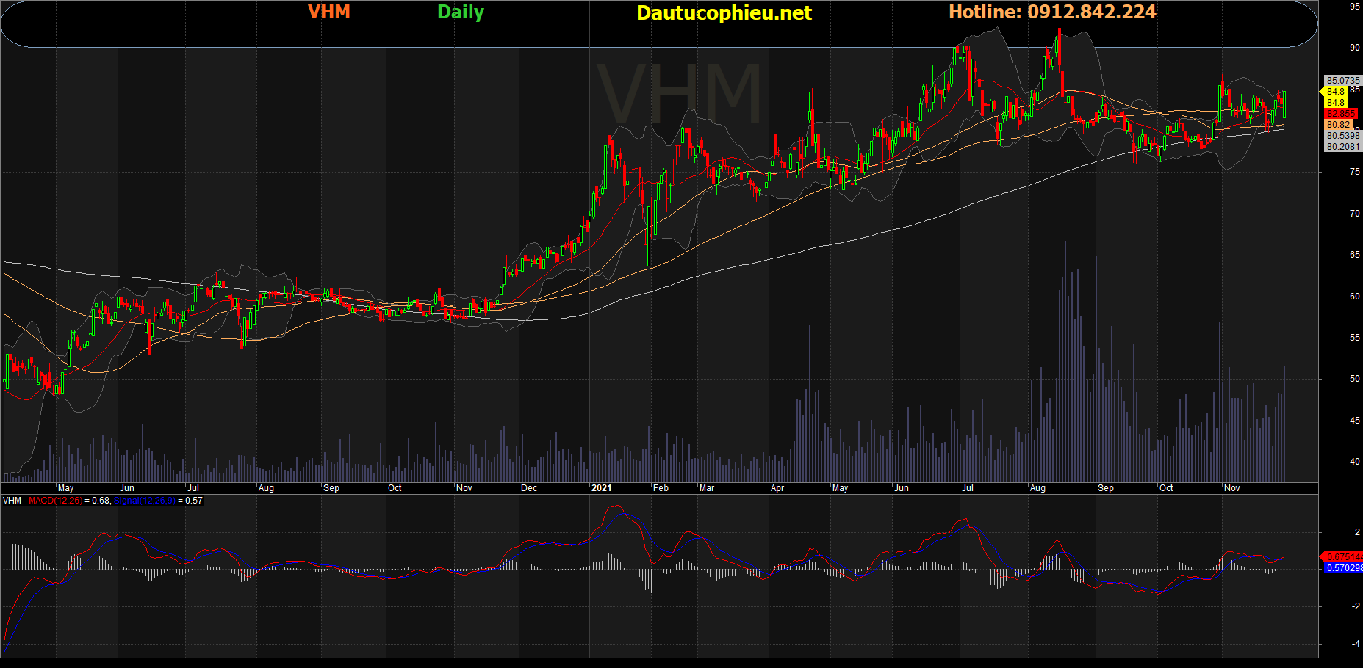Screen dimensions: 1363x668
Task: Click the green Daily timeframe label
Action: [x=460, y=12]
